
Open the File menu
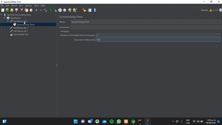point(2,6)
